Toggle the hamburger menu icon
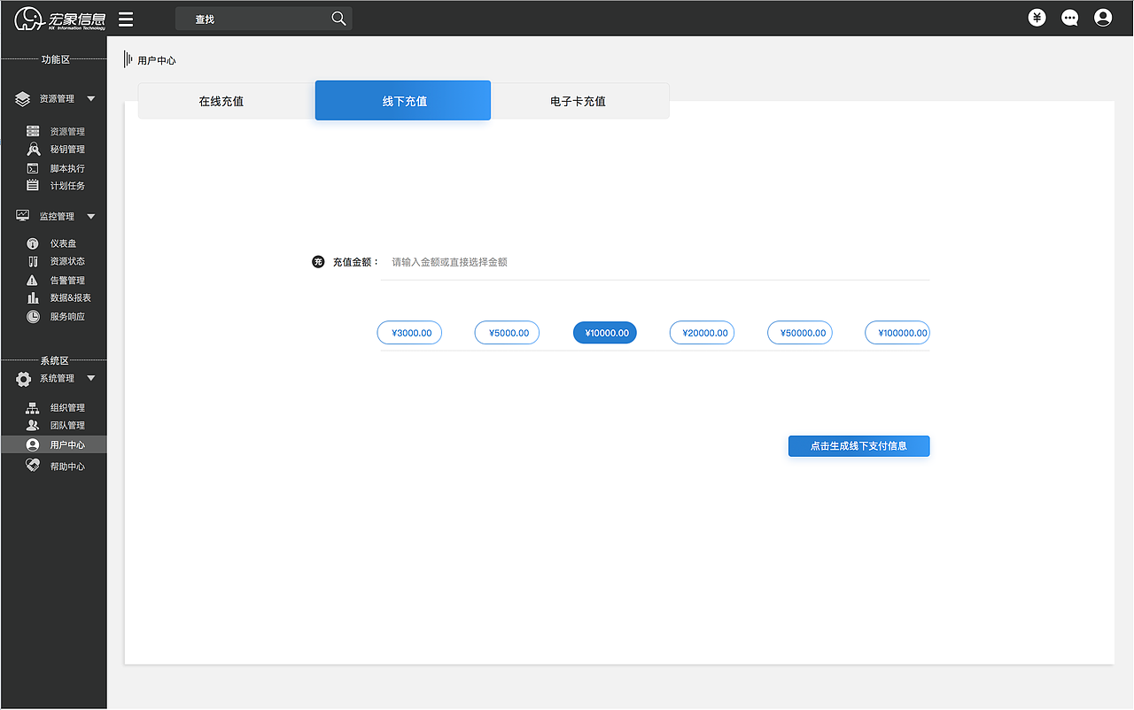This screenshot has width=1134, height=710. (x=126, y=19)
